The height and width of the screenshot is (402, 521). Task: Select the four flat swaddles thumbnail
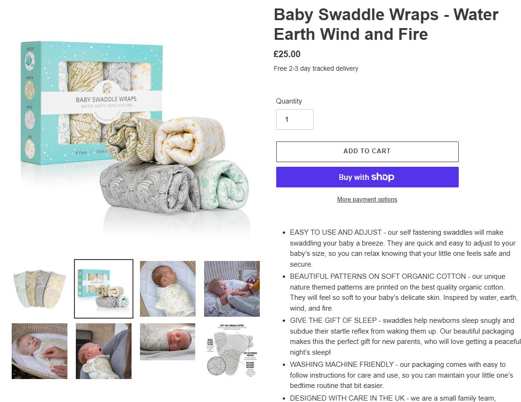pos(39,289)
